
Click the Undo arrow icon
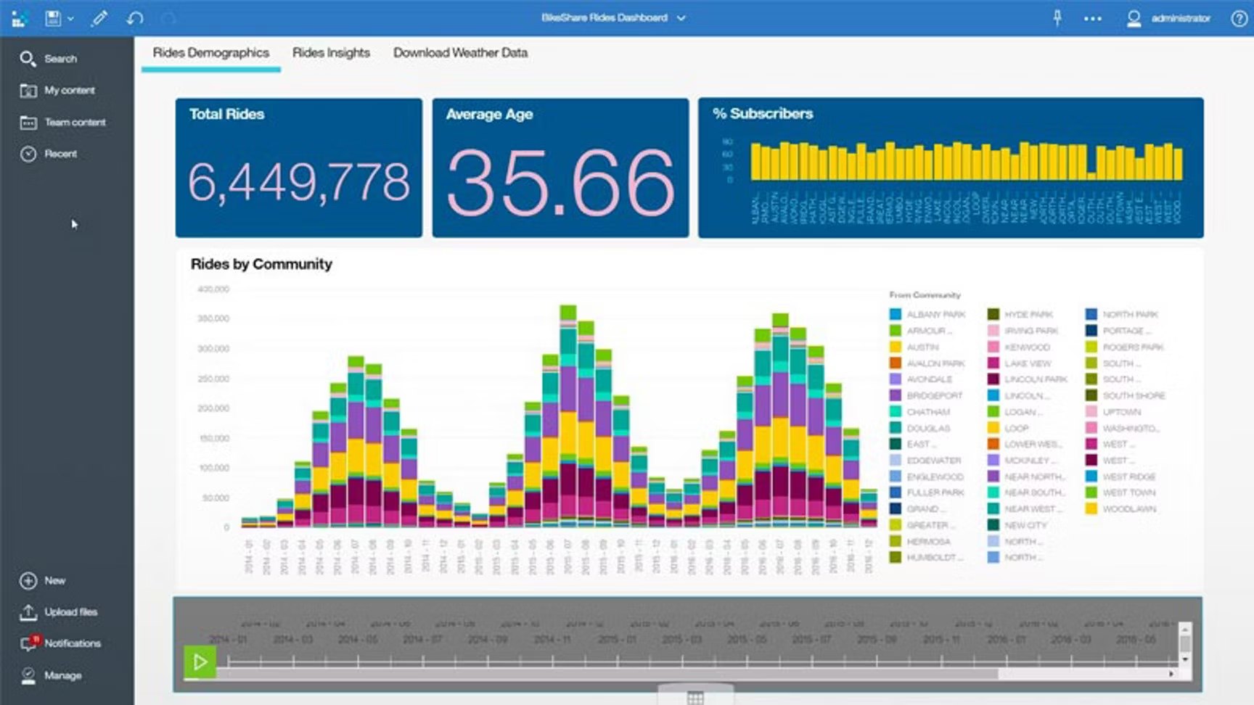pyautogui.click(x=134, y=18)
